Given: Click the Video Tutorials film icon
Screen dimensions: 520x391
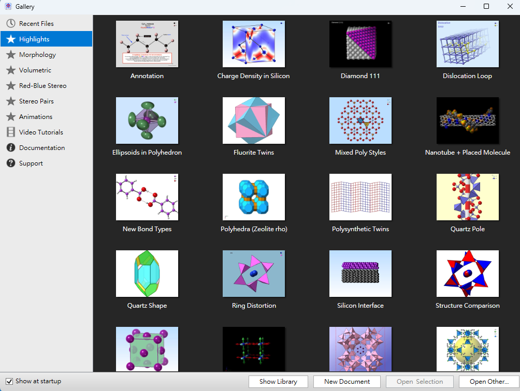Looking at the screenshot, I should (11, 132).
